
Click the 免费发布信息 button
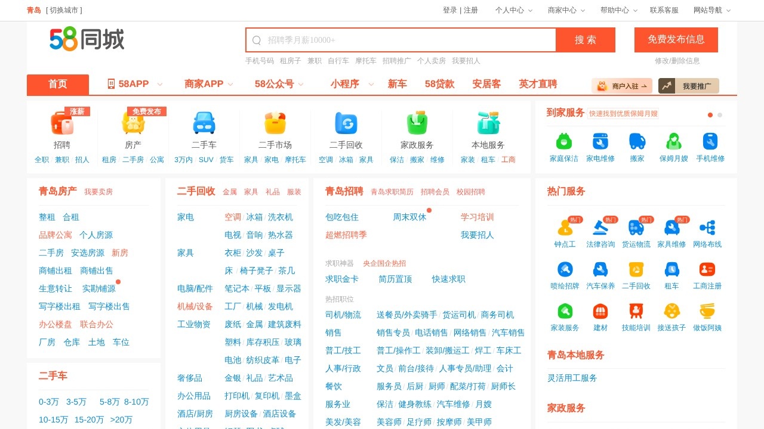tap(676, 40)
